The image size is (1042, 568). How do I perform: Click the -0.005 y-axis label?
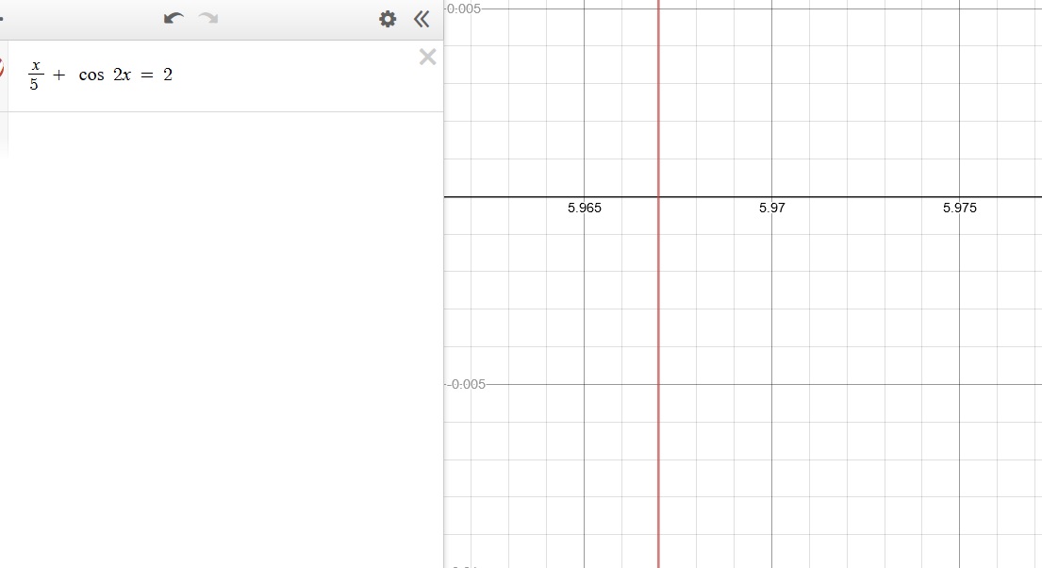coord(464,384)
